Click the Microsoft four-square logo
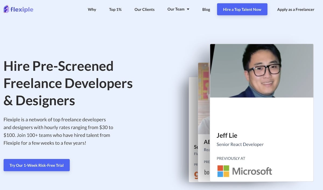 coord(223,171)
